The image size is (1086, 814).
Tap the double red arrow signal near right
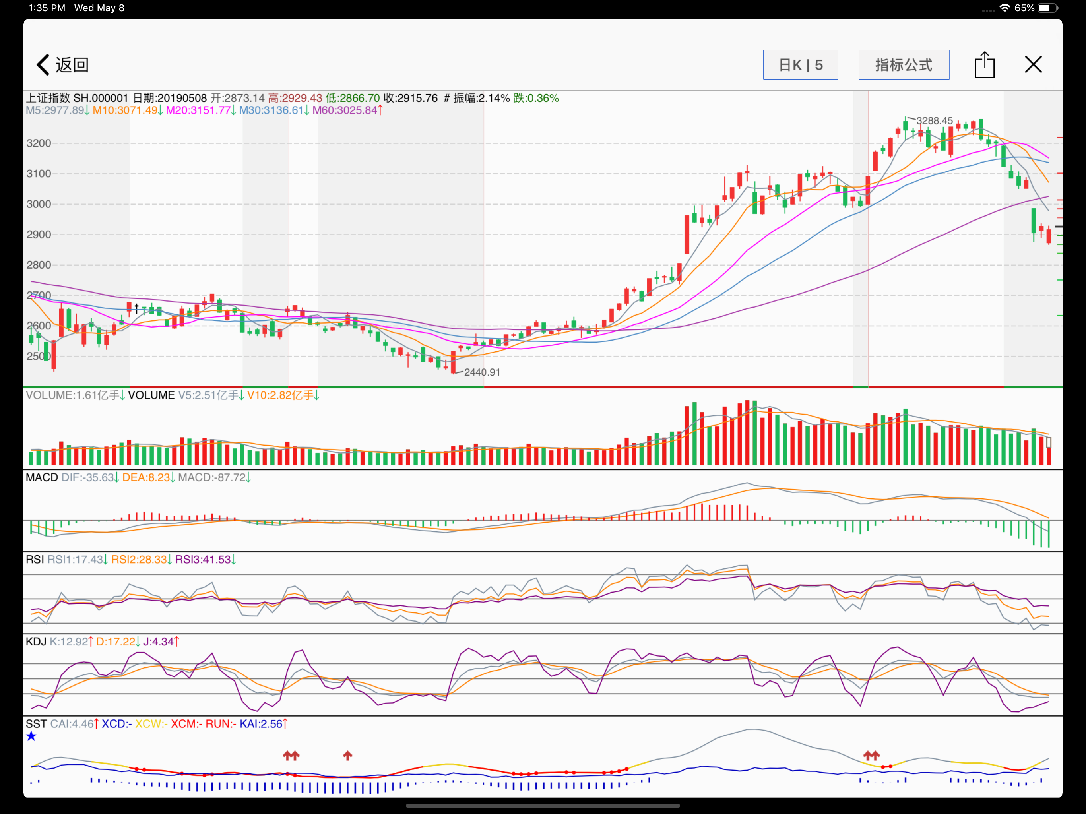click(871, 755)
